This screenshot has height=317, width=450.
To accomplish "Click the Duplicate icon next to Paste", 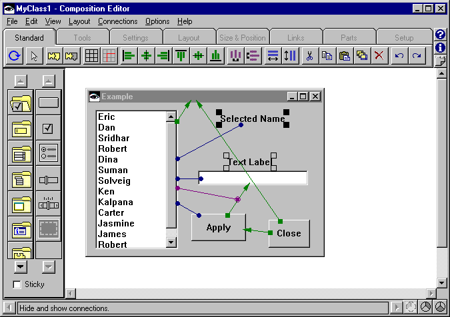I will tap(362, 55).
